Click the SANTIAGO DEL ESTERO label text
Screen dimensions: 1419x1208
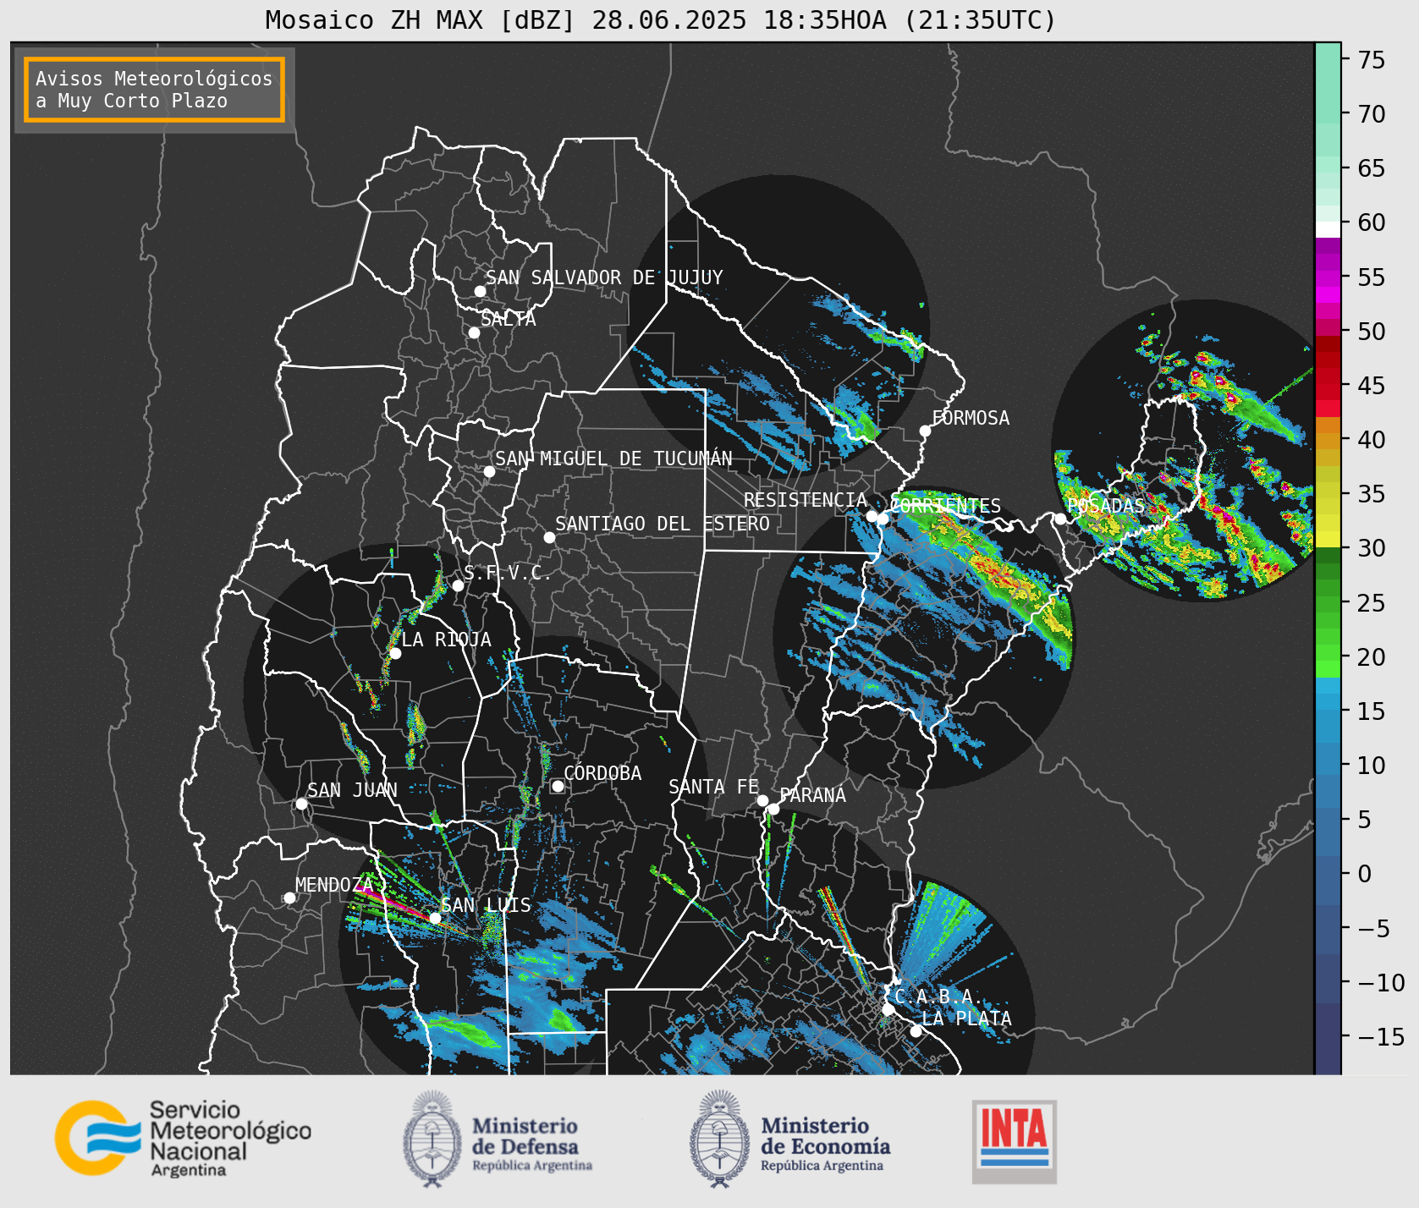663,524
